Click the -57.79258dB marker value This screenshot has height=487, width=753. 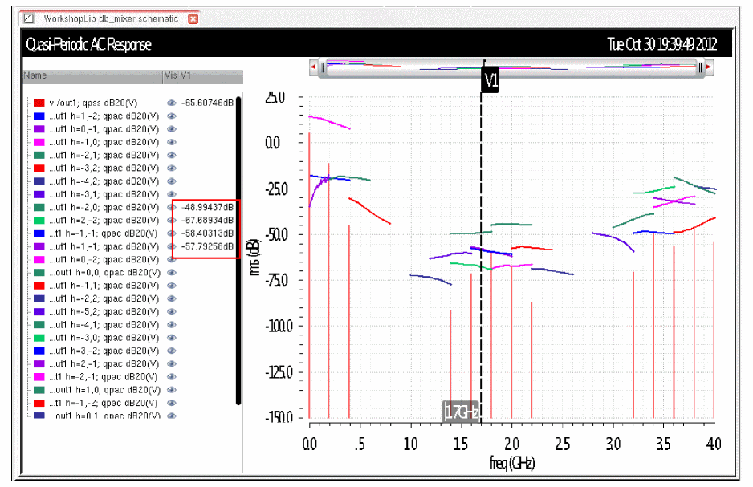coord(207,246)
